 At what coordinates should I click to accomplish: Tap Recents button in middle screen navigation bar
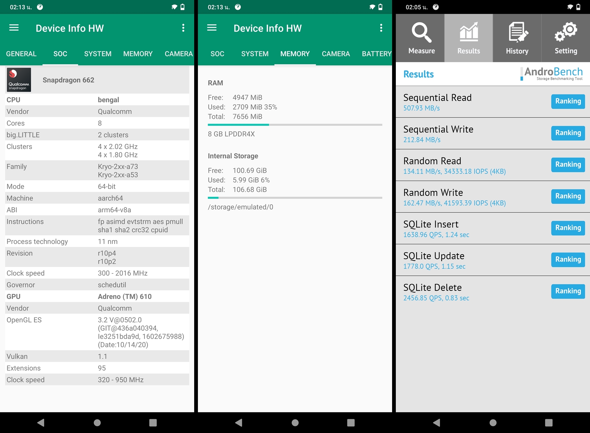pyautogui.click(x=351, y=422)
